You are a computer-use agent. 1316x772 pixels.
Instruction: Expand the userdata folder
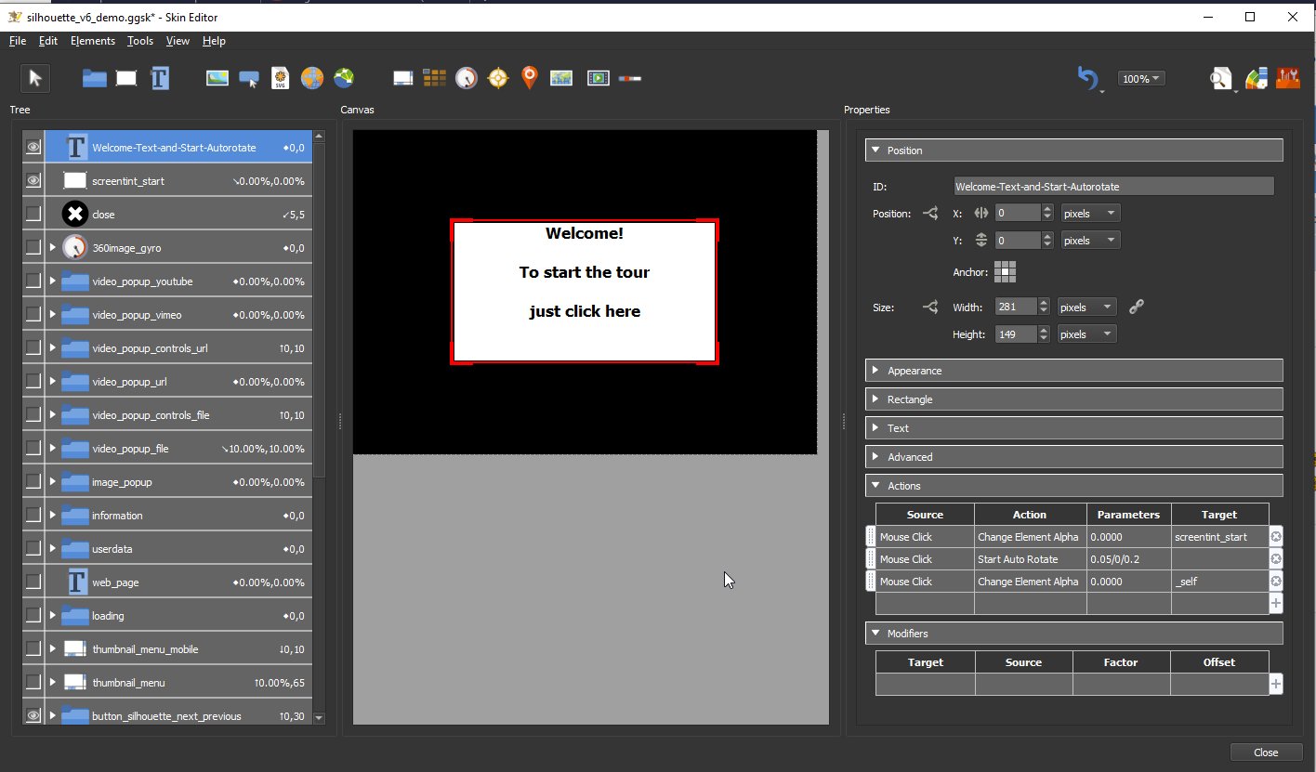[x=53, y=549]
